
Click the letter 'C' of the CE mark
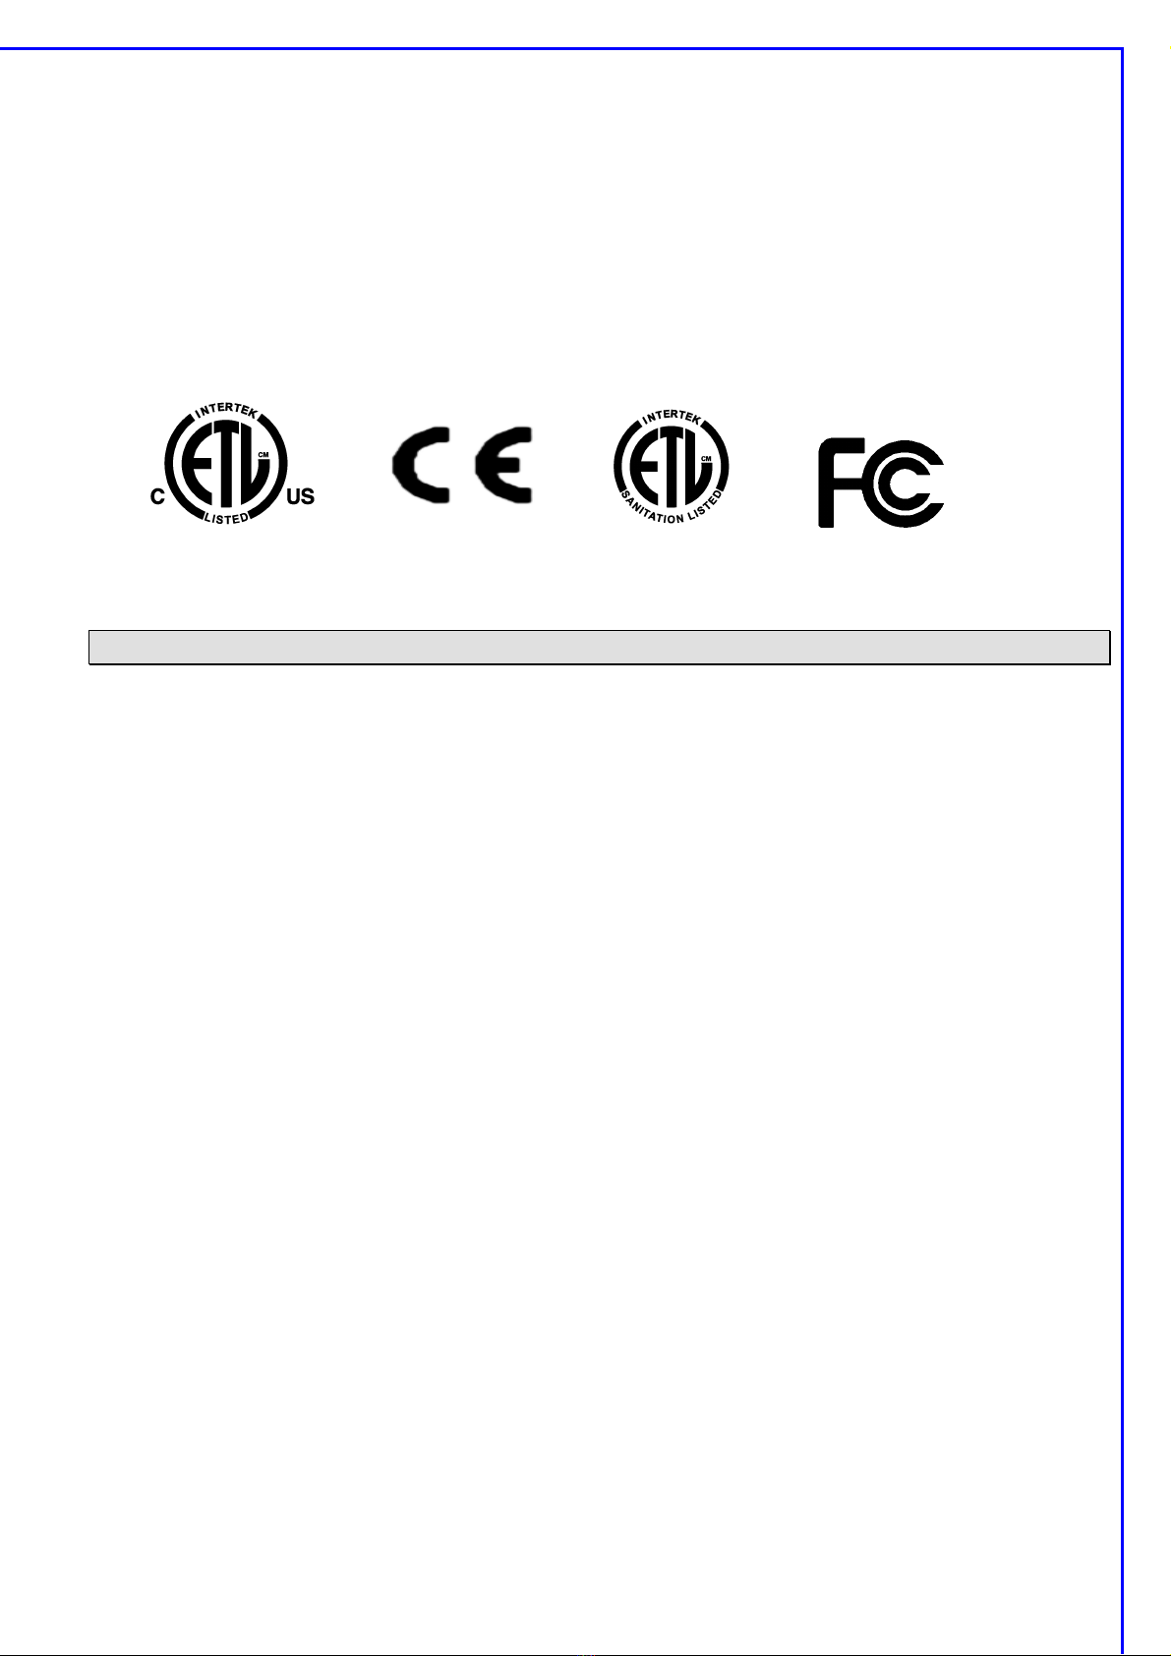(420, 465)
